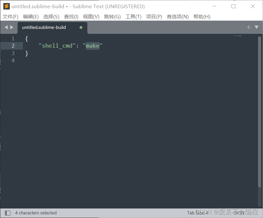Click '4 characters selected' status text
Image resolution: width=263 pixels, height=218 pixels.
(36, 213)
